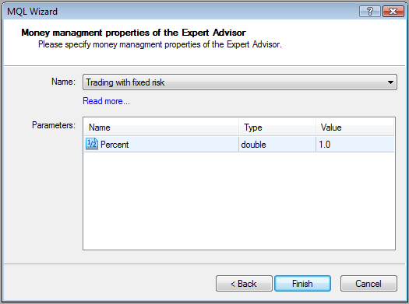Select the Percent parameter name

click(115, 145)
